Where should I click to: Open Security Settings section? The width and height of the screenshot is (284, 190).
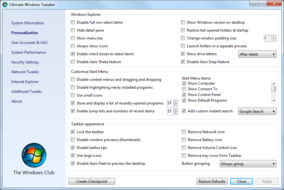coord(25,62)
